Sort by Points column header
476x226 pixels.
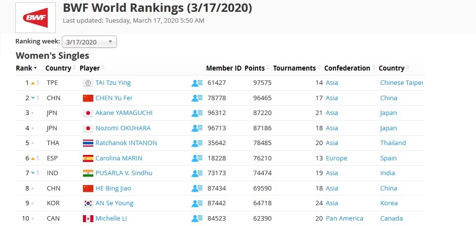(x=255, y=68)
